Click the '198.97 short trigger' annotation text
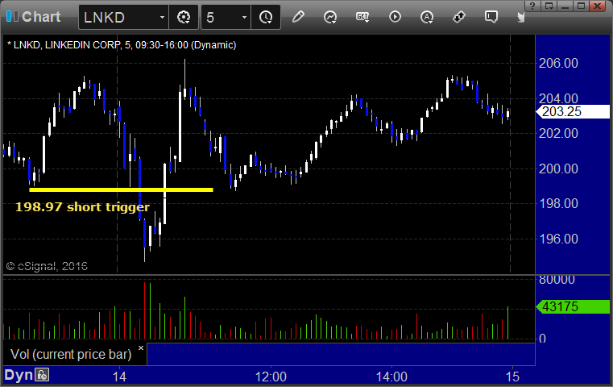The image size is (613, 387). [82, 207]
